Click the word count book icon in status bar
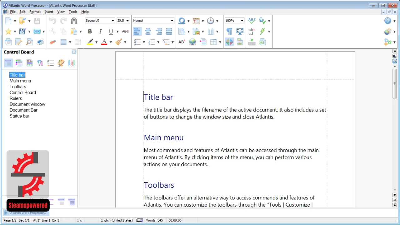 (x=140, y=220)
